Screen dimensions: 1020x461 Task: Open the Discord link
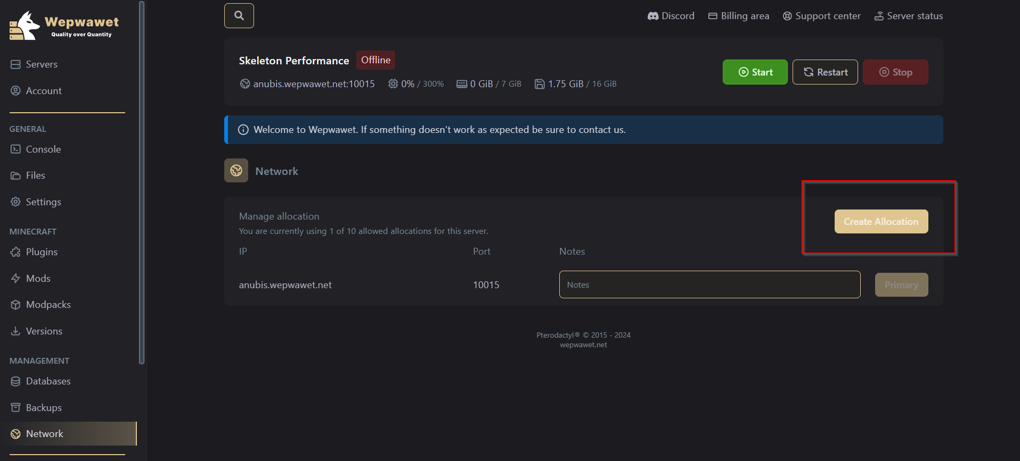click(x=671, y=16)
